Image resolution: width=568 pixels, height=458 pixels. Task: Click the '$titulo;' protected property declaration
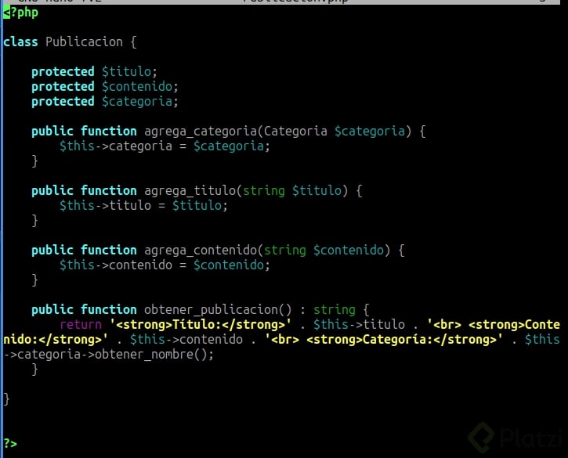click(129, 72)
